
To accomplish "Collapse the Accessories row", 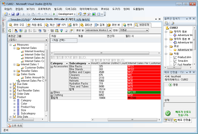I will coord(52,67).
